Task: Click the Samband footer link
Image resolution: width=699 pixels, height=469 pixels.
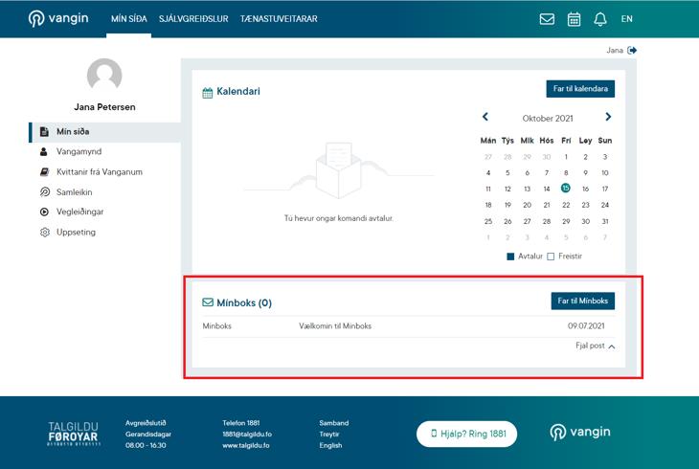Action: tap(334, 423)
